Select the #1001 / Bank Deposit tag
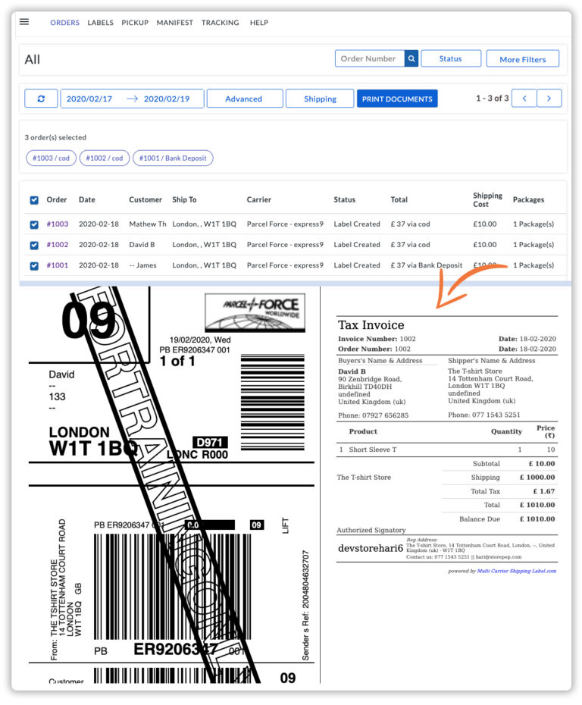The width and height of the screenshot is (582, 705). [x=173, y=158]
